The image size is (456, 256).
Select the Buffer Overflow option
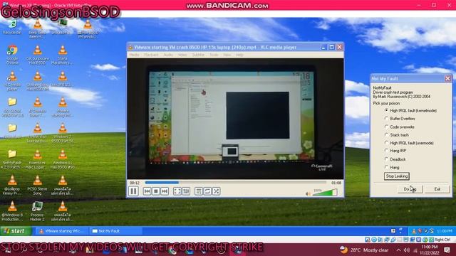(400, 119)
